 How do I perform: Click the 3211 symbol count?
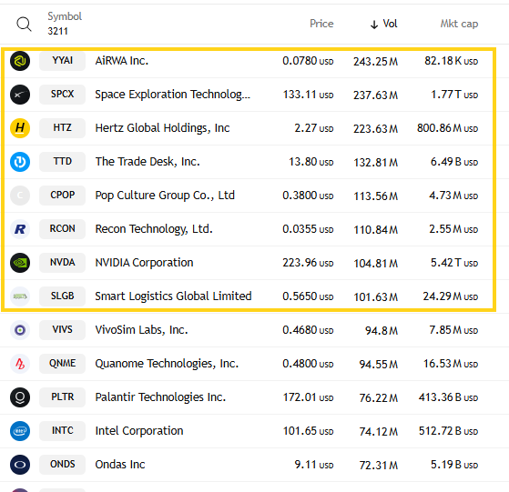tap(57, 32)
